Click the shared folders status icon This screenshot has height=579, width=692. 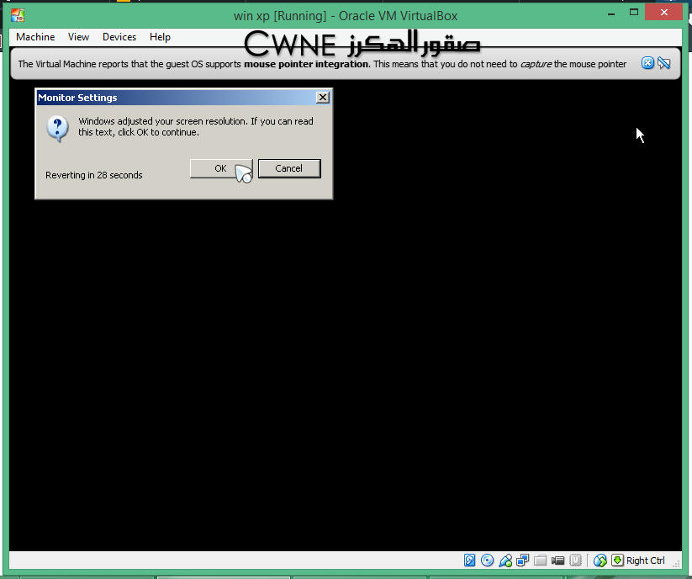pos(540,560)
